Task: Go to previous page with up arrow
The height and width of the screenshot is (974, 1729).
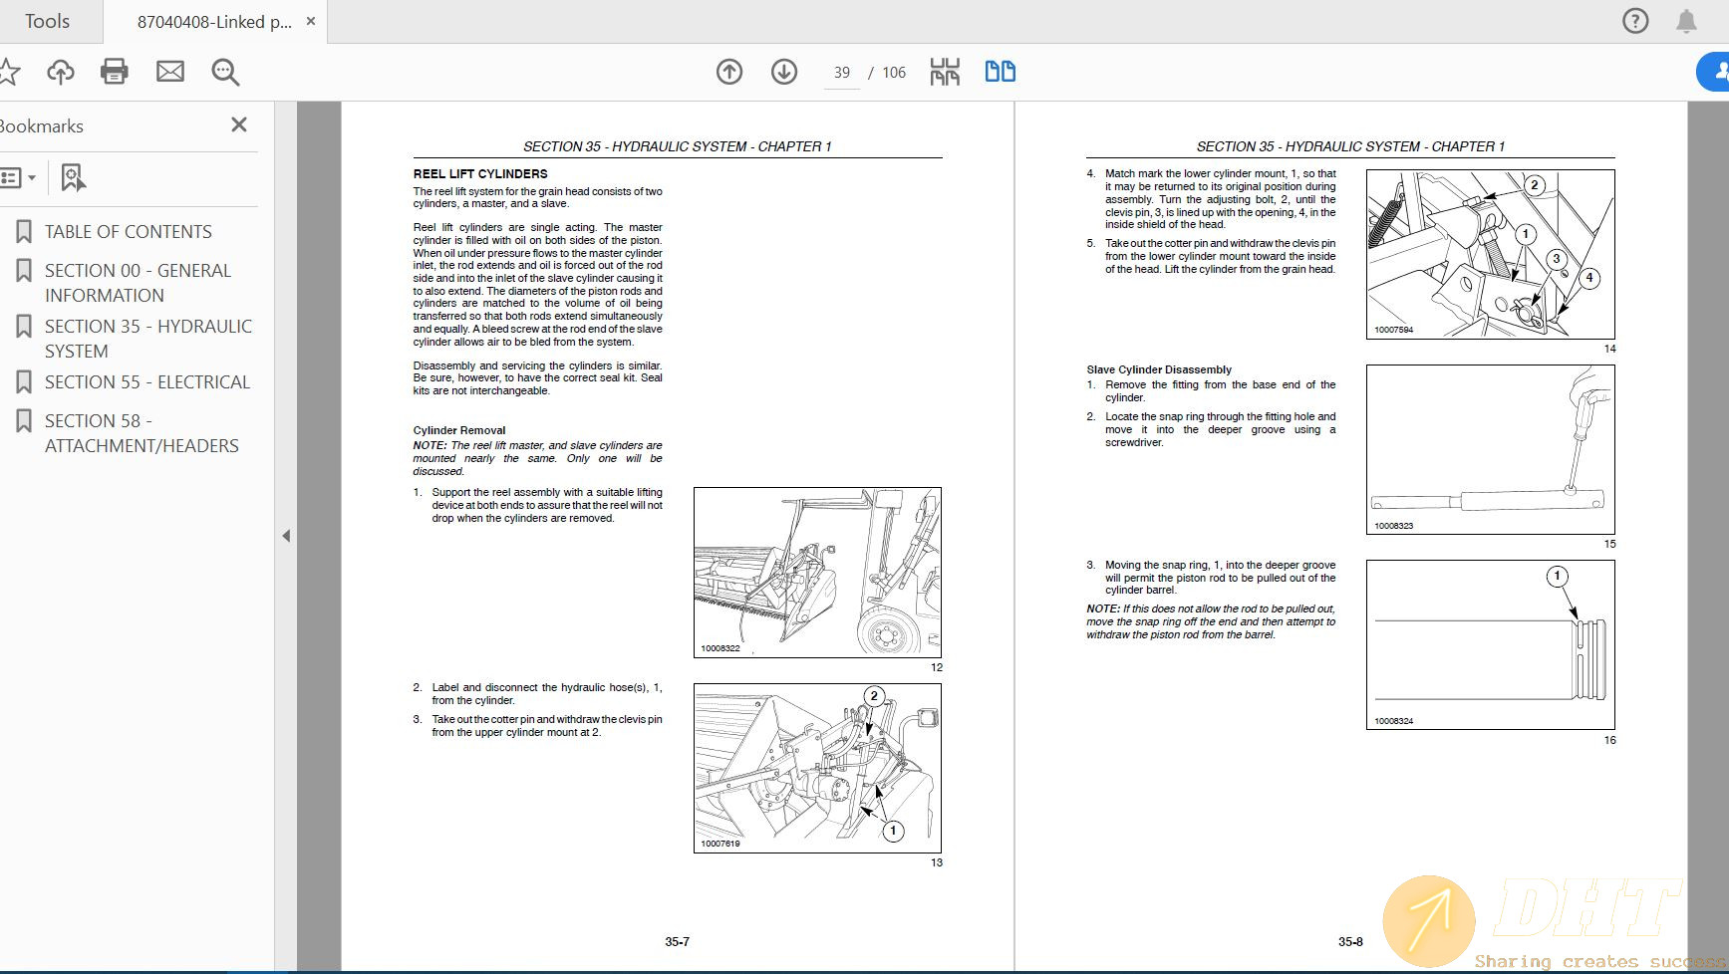Action: [x=729, y=72]
